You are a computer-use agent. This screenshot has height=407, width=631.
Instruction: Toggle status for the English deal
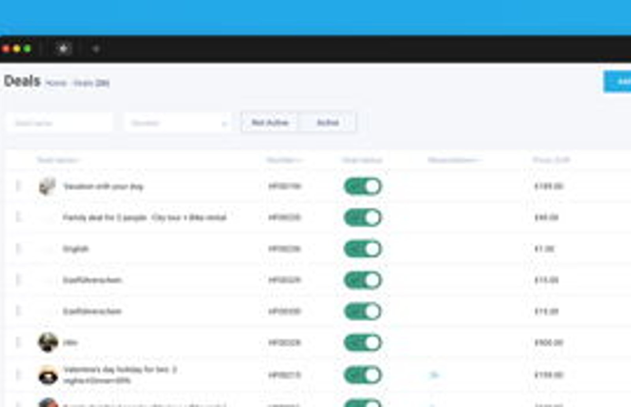(363, 249)
